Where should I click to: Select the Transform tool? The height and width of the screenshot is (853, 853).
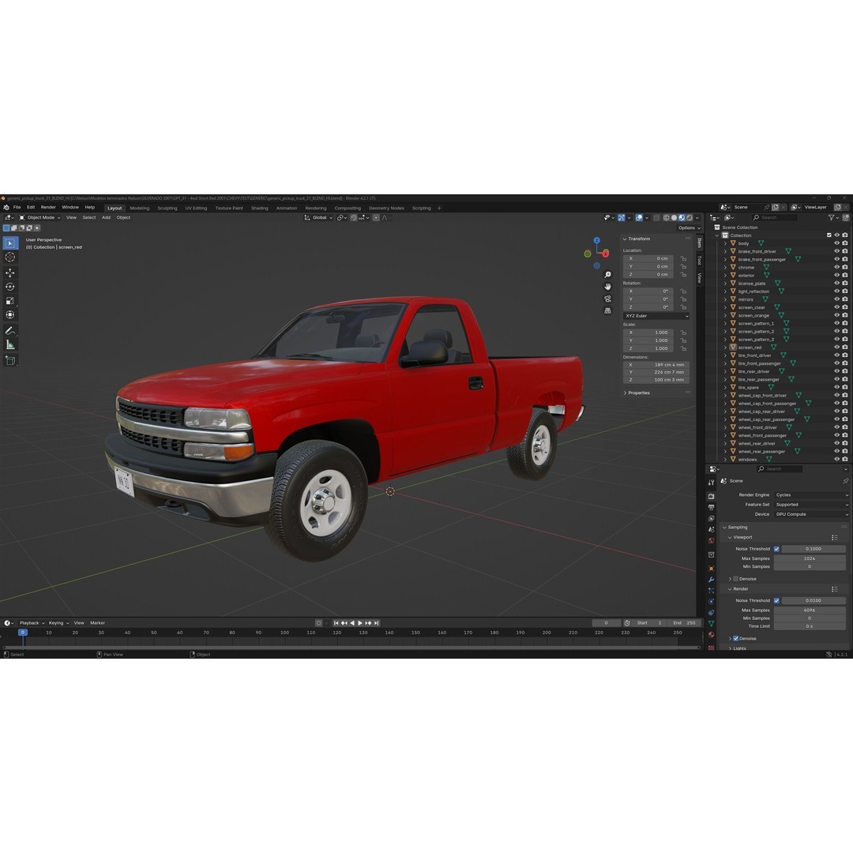coord(10,315)
